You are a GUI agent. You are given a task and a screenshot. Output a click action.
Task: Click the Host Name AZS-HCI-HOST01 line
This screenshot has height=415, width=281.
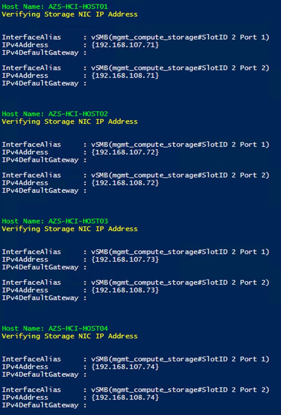[55, 6]
